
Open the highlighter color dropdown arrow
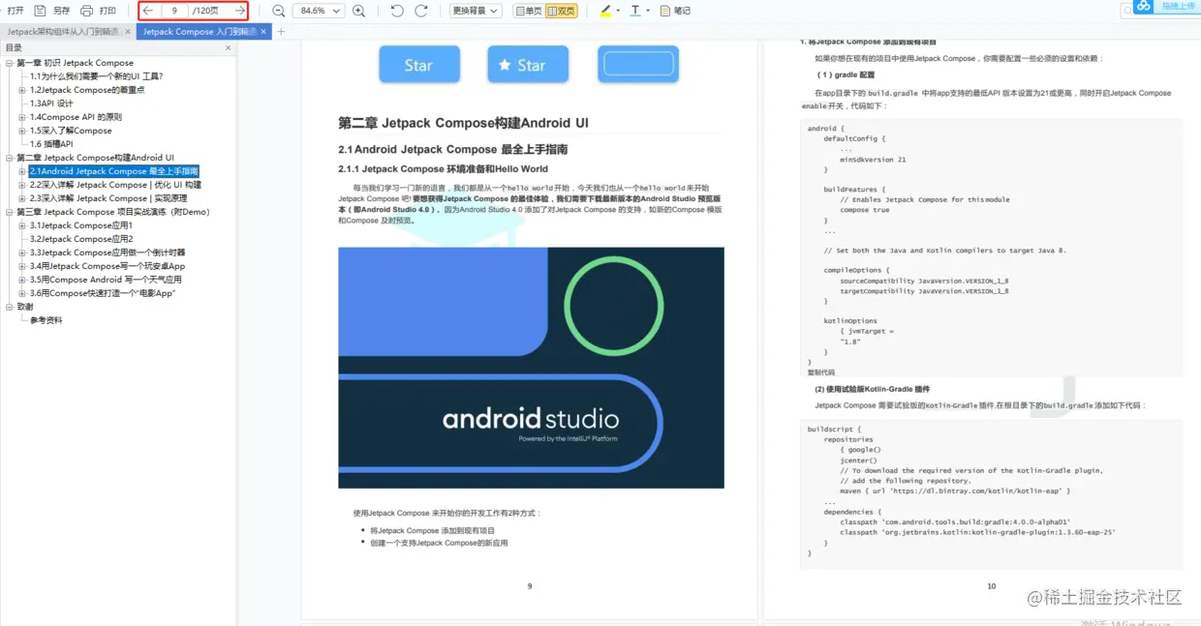point(617,11)
